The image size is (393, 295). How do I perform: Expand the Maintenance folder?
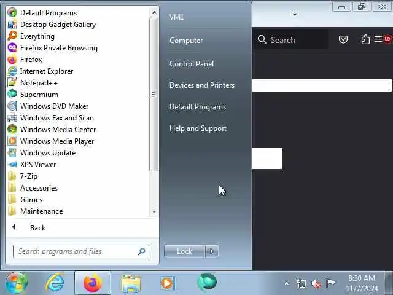[x=35, y=211]
